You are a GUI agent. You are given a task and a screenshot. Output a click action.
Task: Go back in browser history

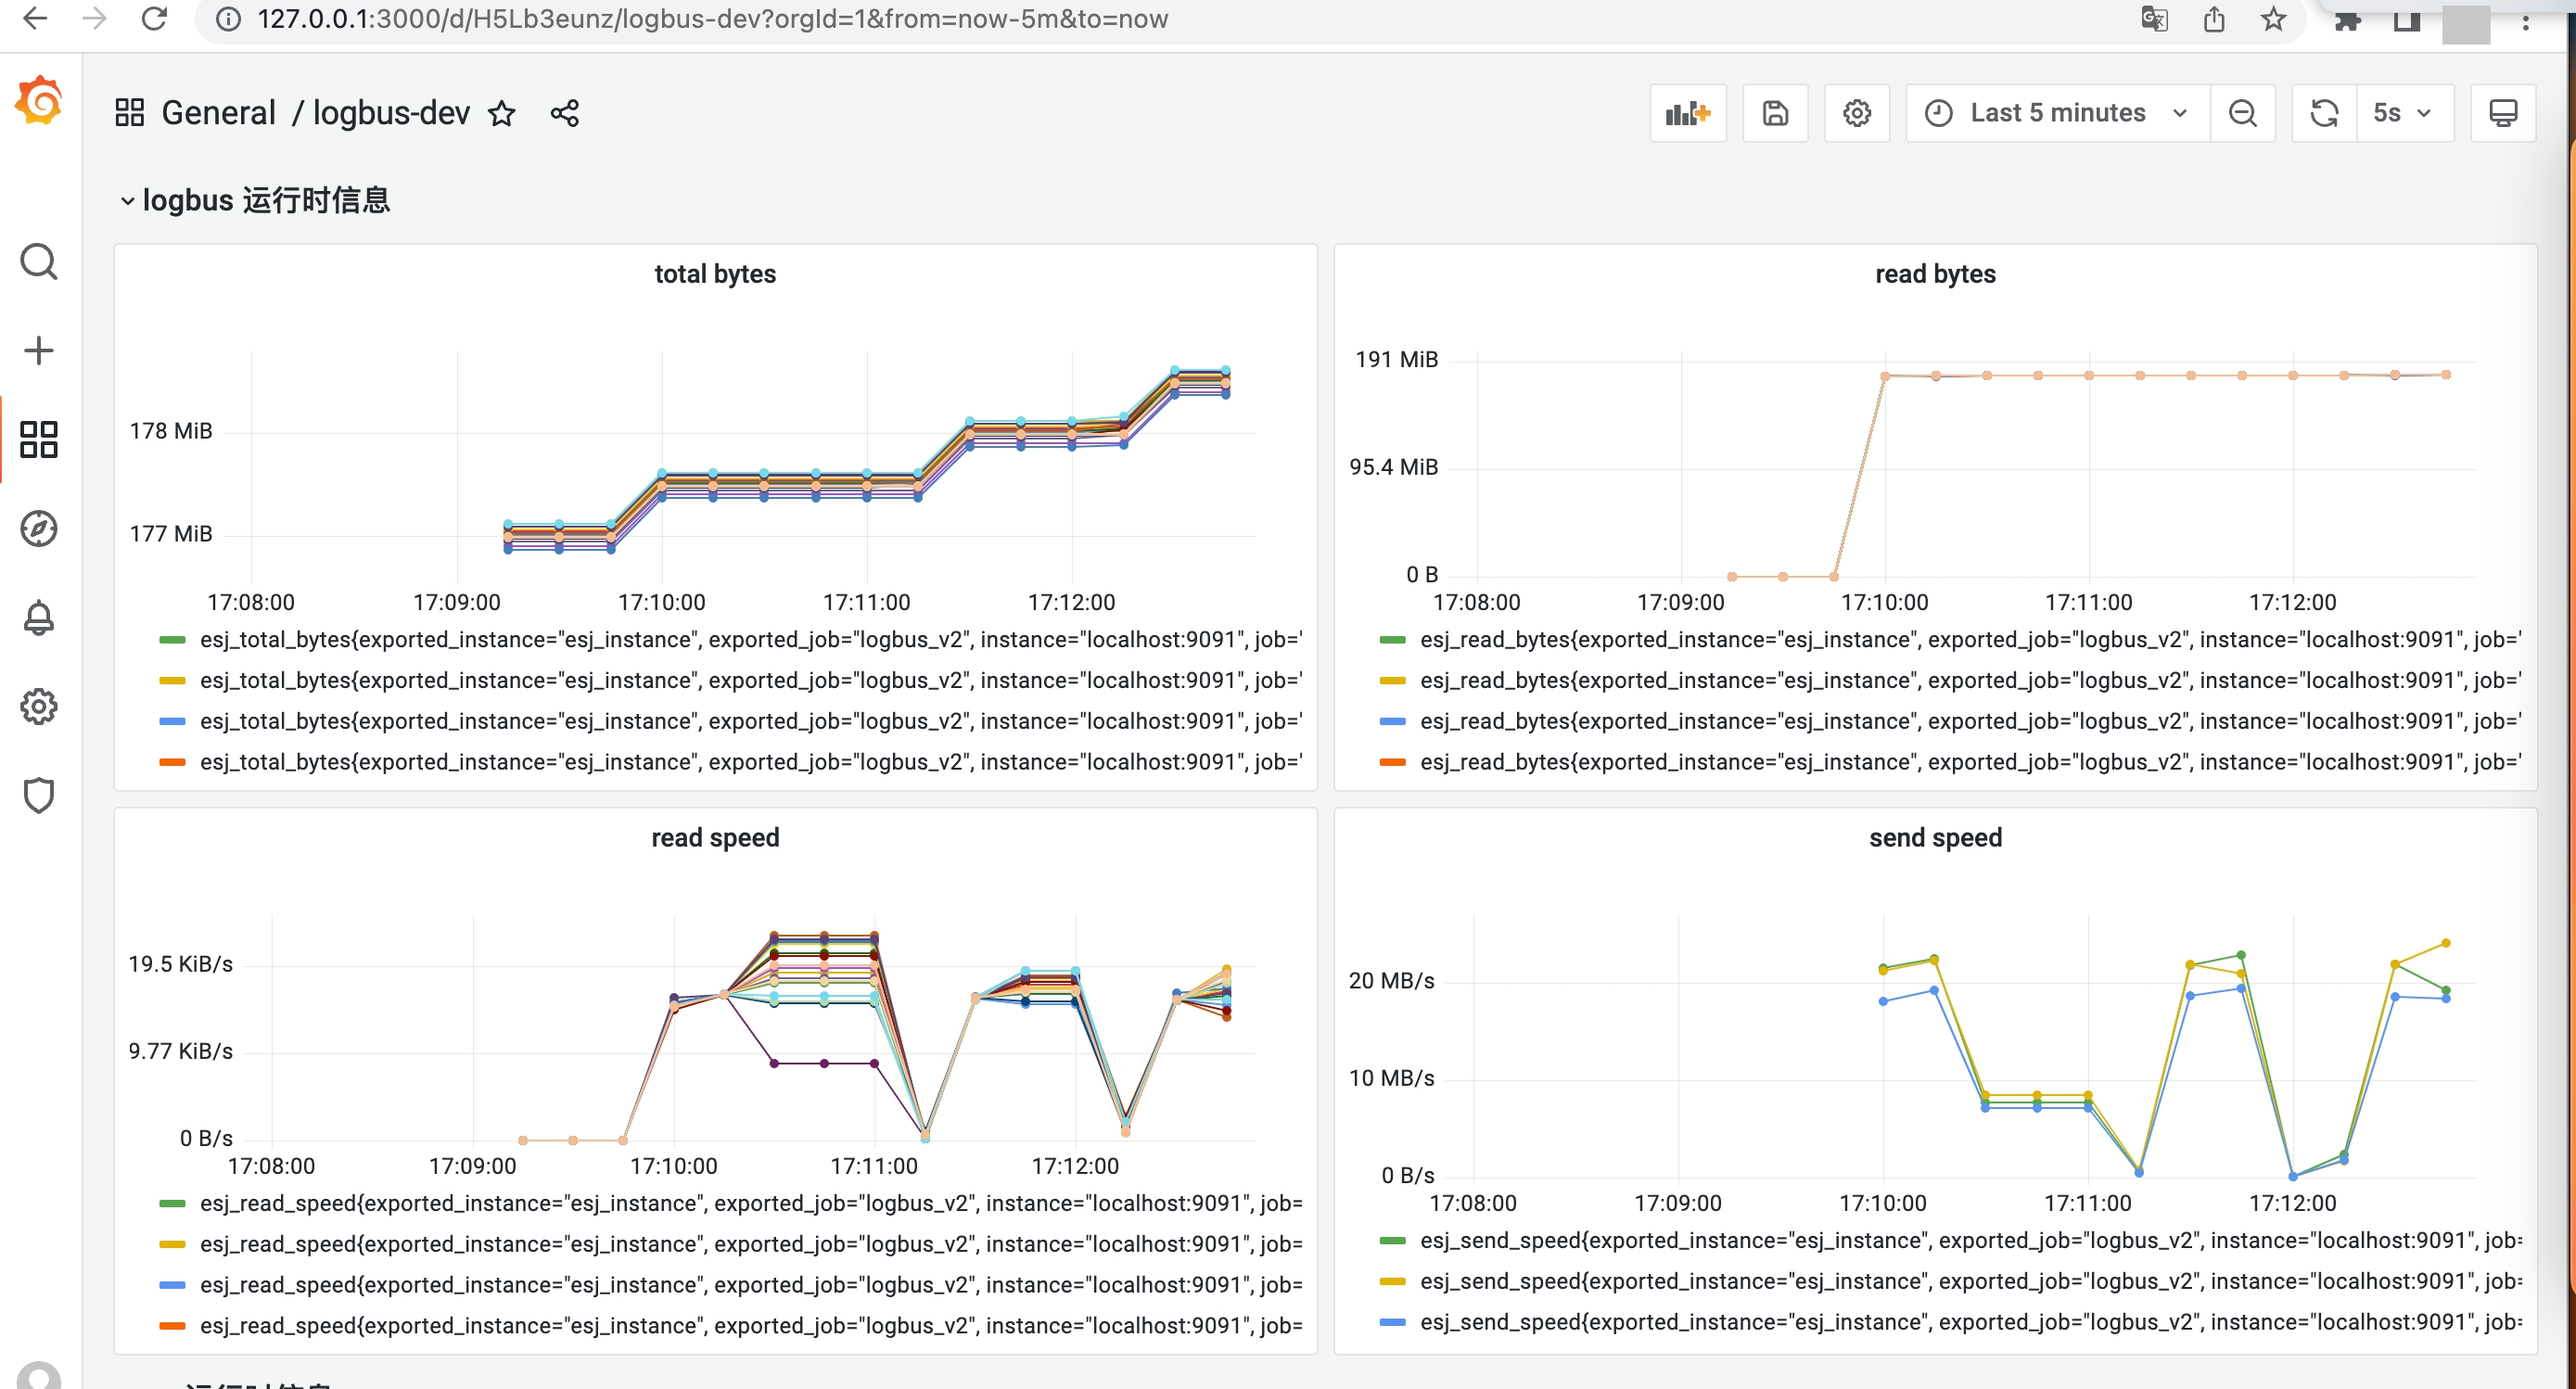[35, 19]
